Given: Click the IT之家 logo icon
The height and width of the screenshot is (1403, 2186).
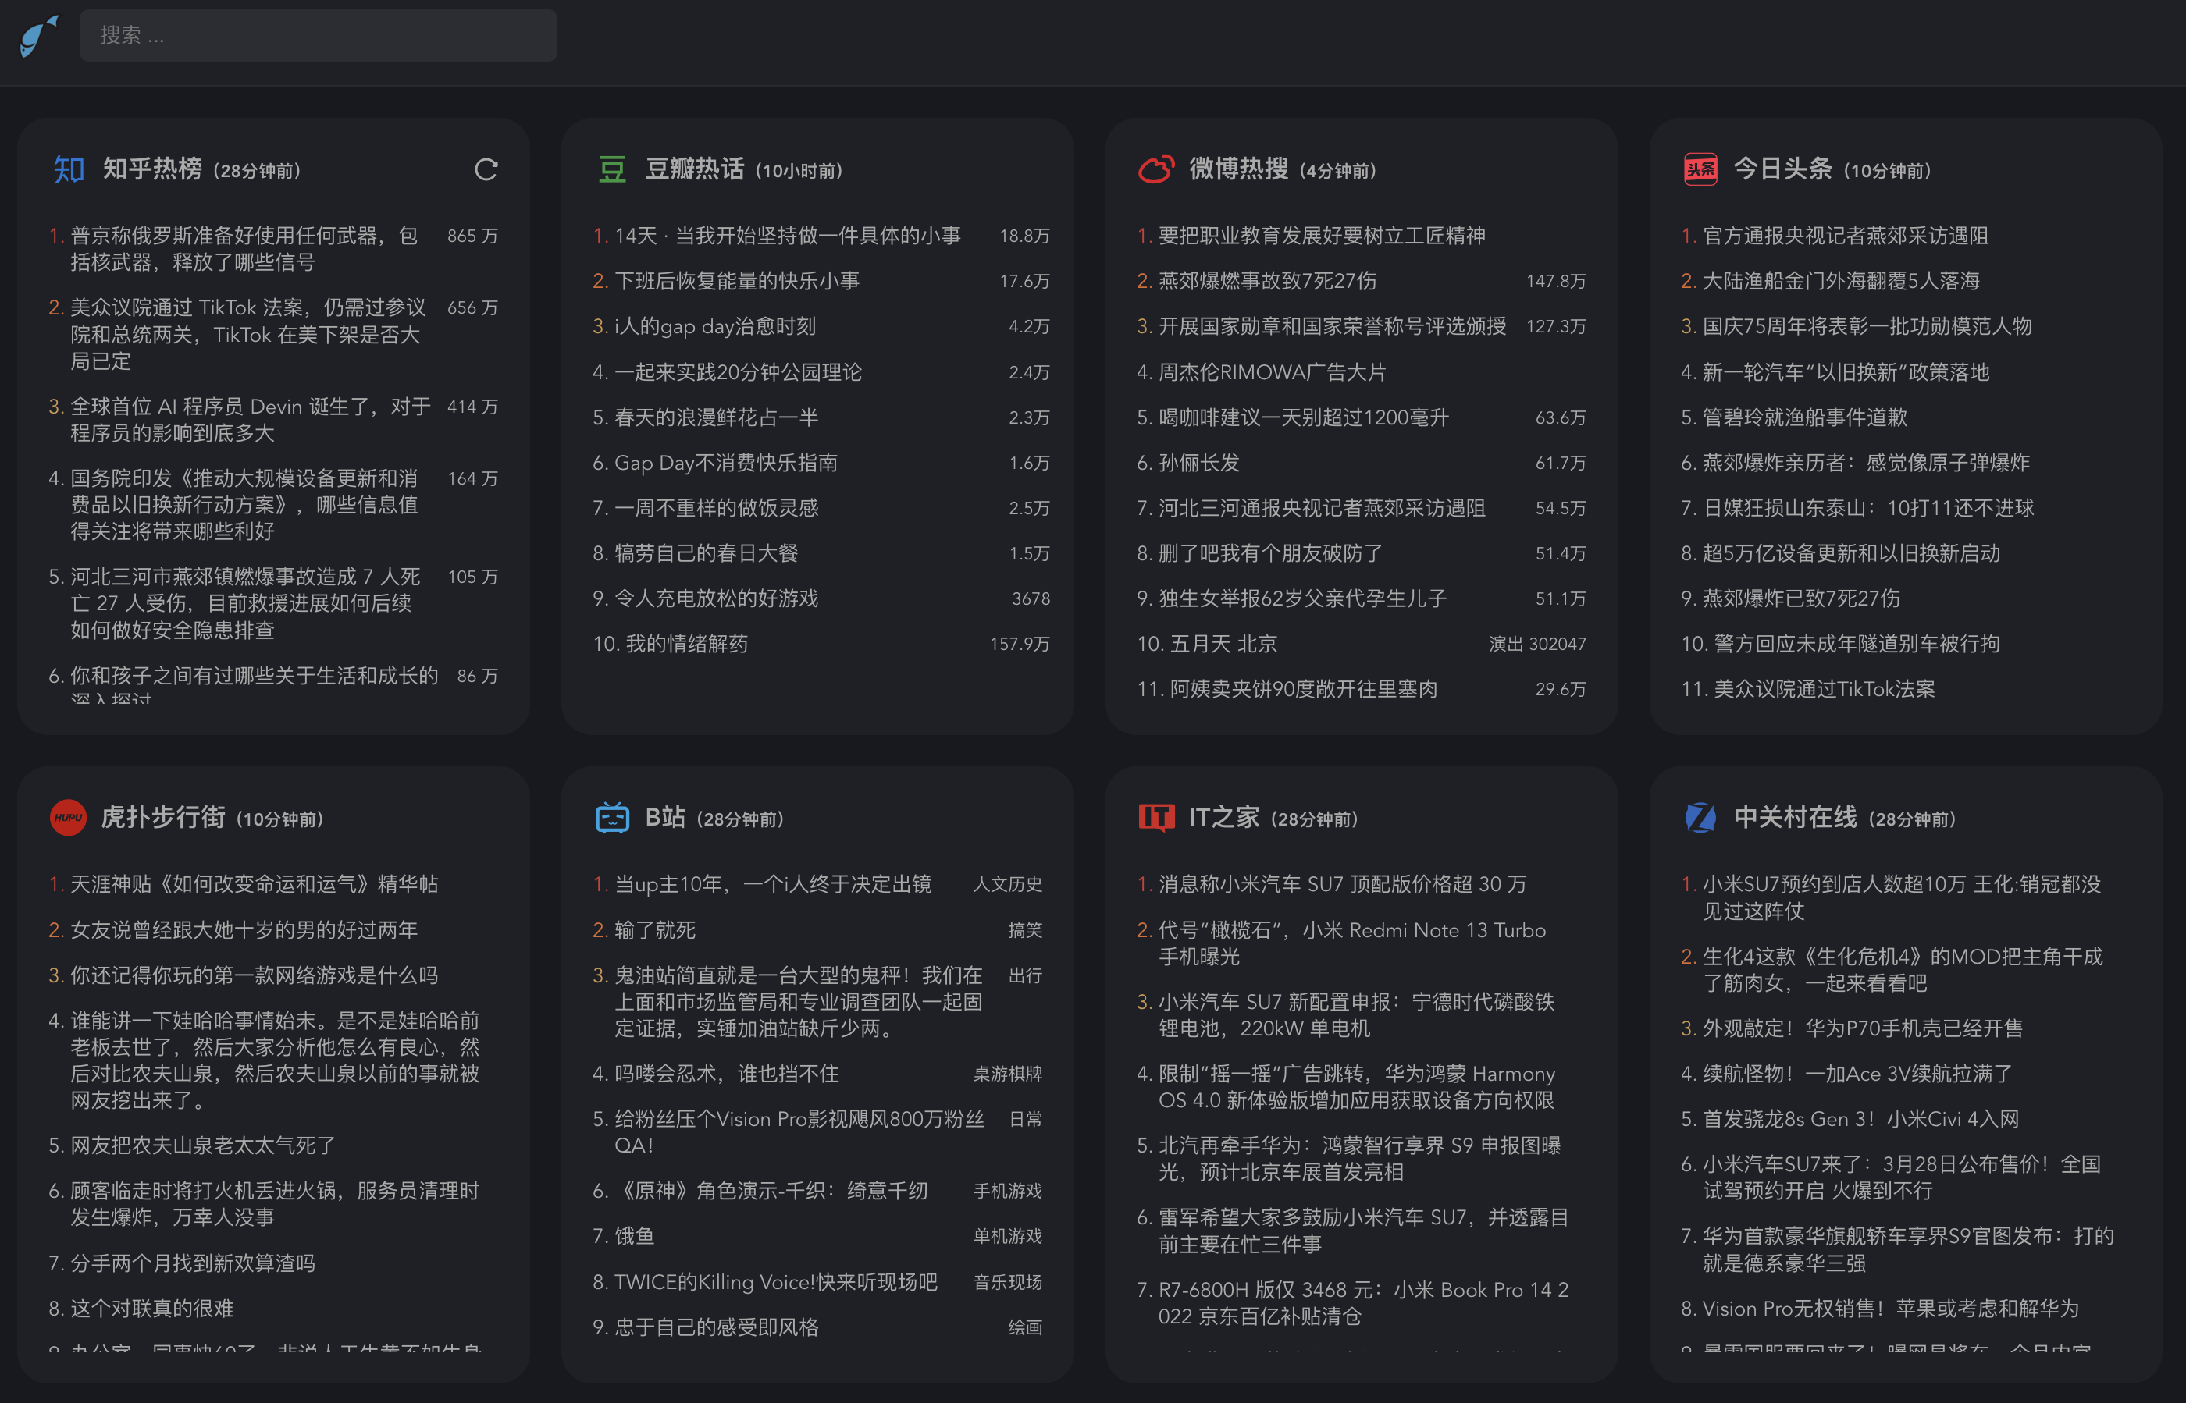Looking at the screenshot, I should click(x=1156, y=818).
